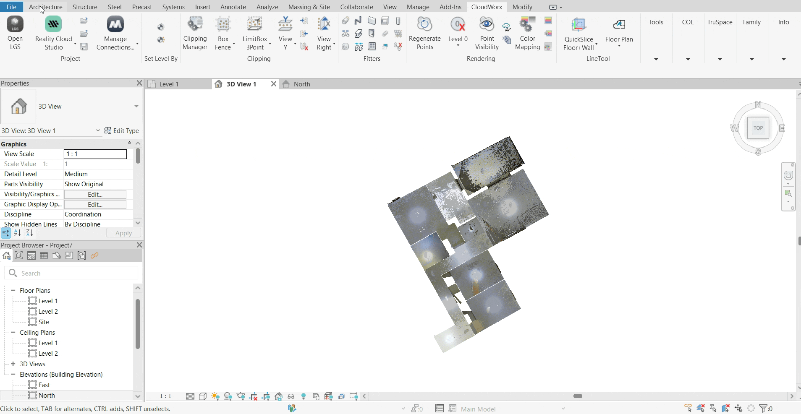Select the Box Fence clipping tool
The image size is (801, 414).
(223, 34)
